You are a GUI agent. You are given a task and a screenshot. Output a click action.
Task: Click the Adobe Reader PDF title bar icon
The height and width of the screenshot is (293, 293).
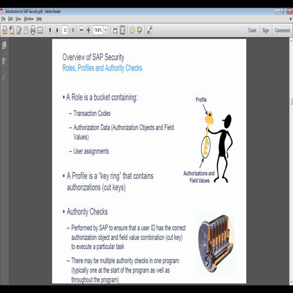(2, 11)
